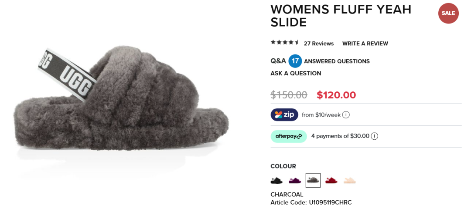
Task: Click the Zip logo badge
Action: pyautogui.click(x=284, y=115)
